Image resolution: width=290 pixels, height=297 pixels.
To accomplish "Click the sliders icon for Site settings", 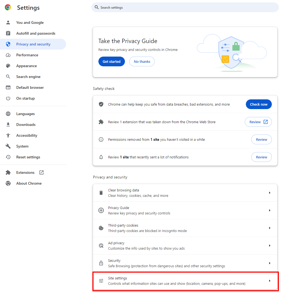I will (101, 281).
